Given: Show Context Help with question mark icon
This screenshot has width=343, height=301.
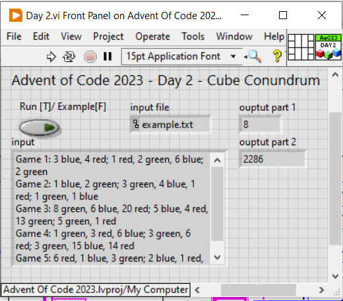Looking at the screenshot, I should coord(277,56).
